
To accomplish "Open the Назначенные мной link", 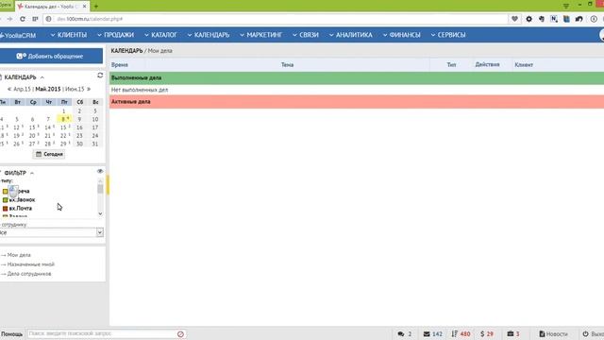I will [31, 264].
